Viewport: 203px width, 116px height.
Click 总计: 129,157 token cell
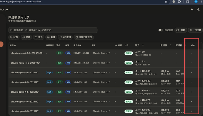pos(142,91)
